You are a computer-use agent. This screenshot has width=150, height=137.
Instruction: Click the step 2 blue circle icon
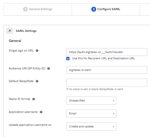(94, 9)
